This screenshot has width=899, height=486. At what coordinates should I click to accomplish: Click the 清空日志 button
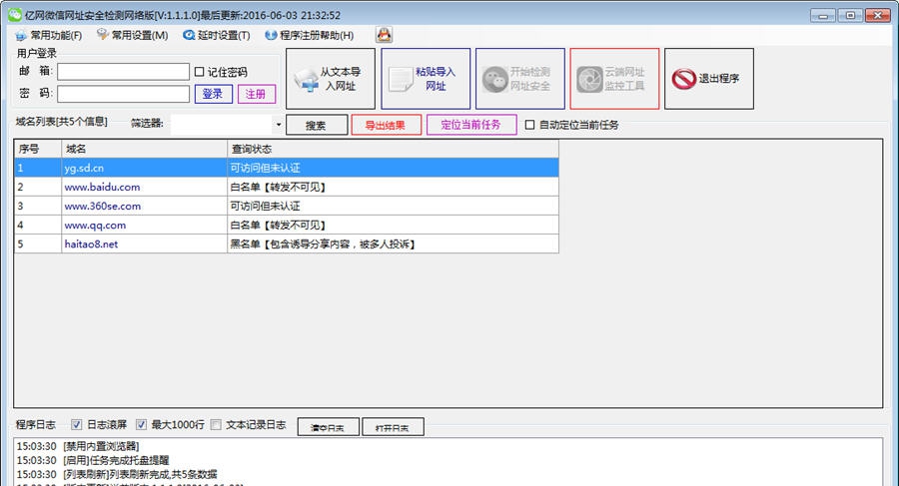pyautogui.click(x=328, y=427)
